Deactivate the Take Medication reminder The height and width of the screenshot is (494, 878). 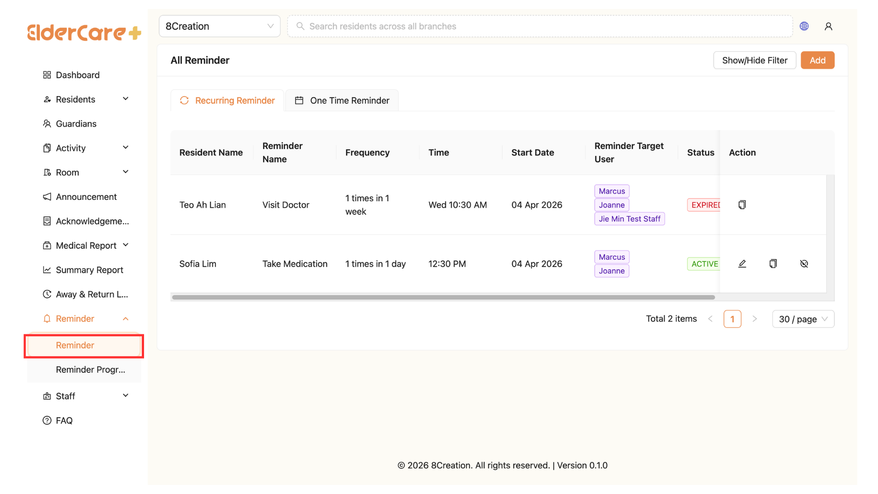point(804,263)
